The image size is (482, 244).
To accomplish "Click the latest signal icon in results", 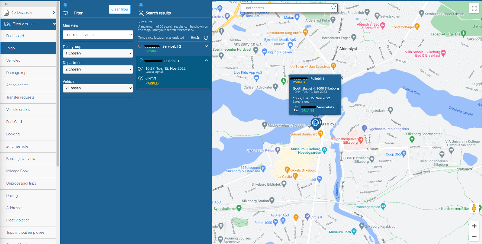I will tap(141, 69).
